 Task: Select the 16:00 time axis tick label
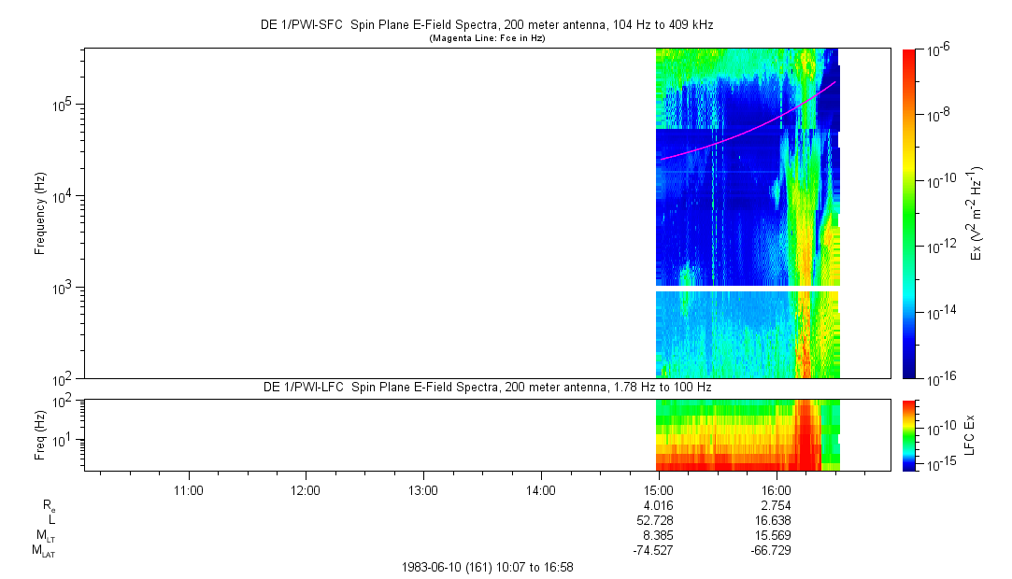click(x=777, y=489)
